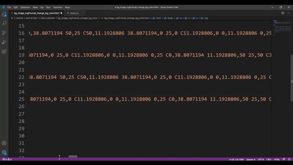The width and height of the screenshot is (293, 165).
Task: Open the Explorer view in activity bar
Action: pos(4,14)
